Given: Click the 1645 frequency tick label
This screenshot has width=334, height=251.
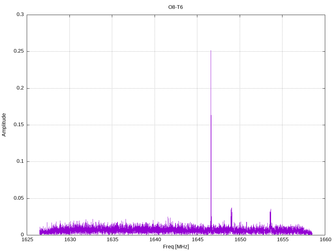Looking at the screenshot, I should pos(197,240).
